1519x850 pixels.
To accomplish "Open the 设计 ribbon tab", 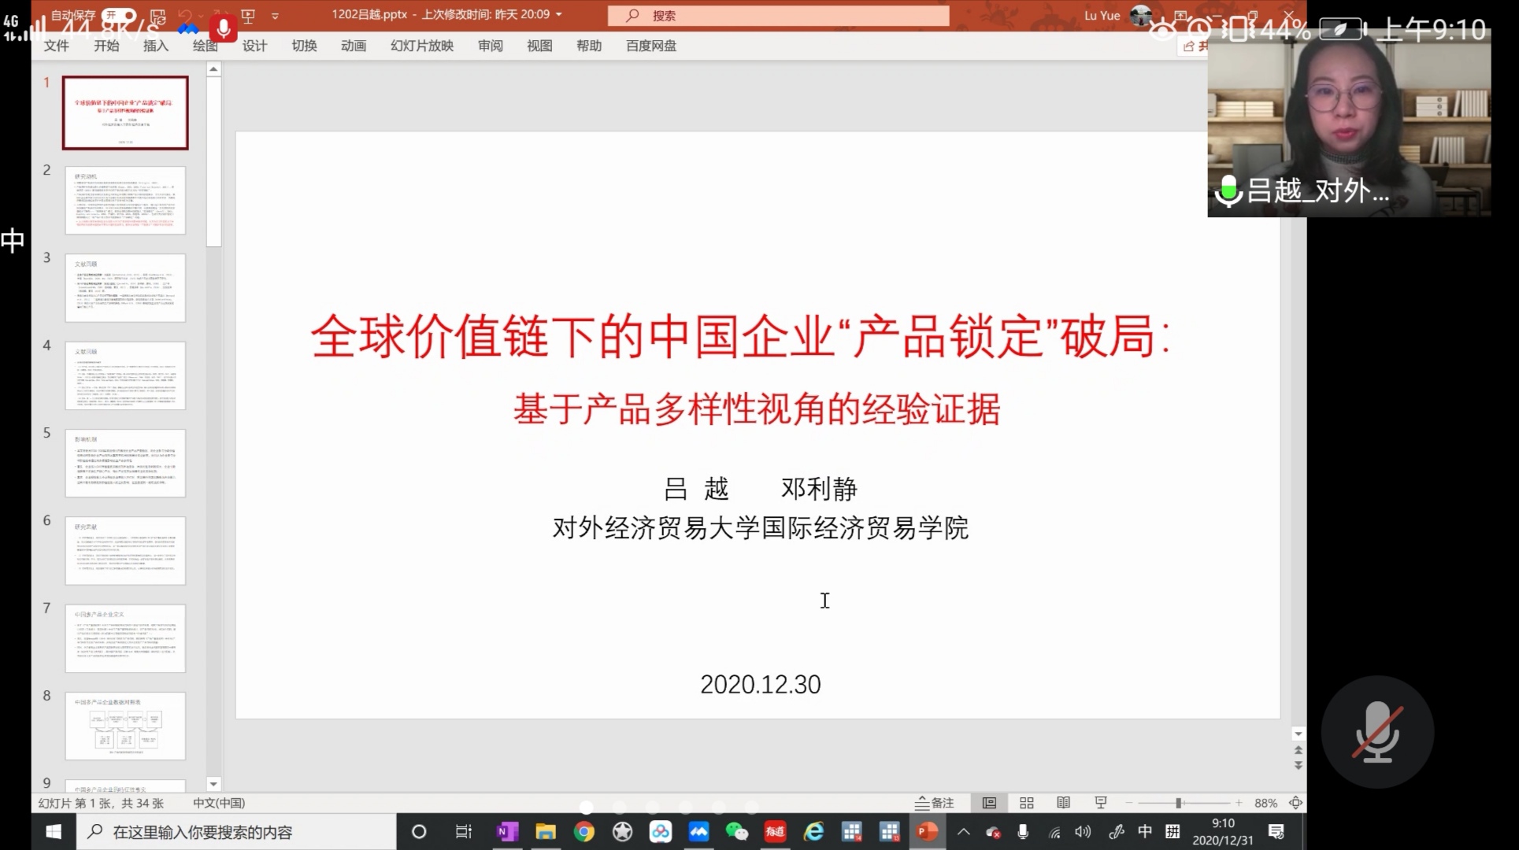I will tap(254, 46).
